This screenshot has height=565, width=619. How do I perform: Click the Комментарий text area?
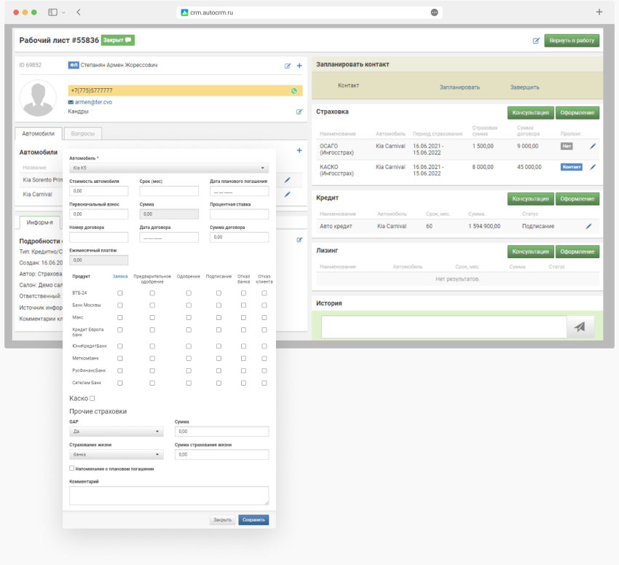[x=169, y=496]
